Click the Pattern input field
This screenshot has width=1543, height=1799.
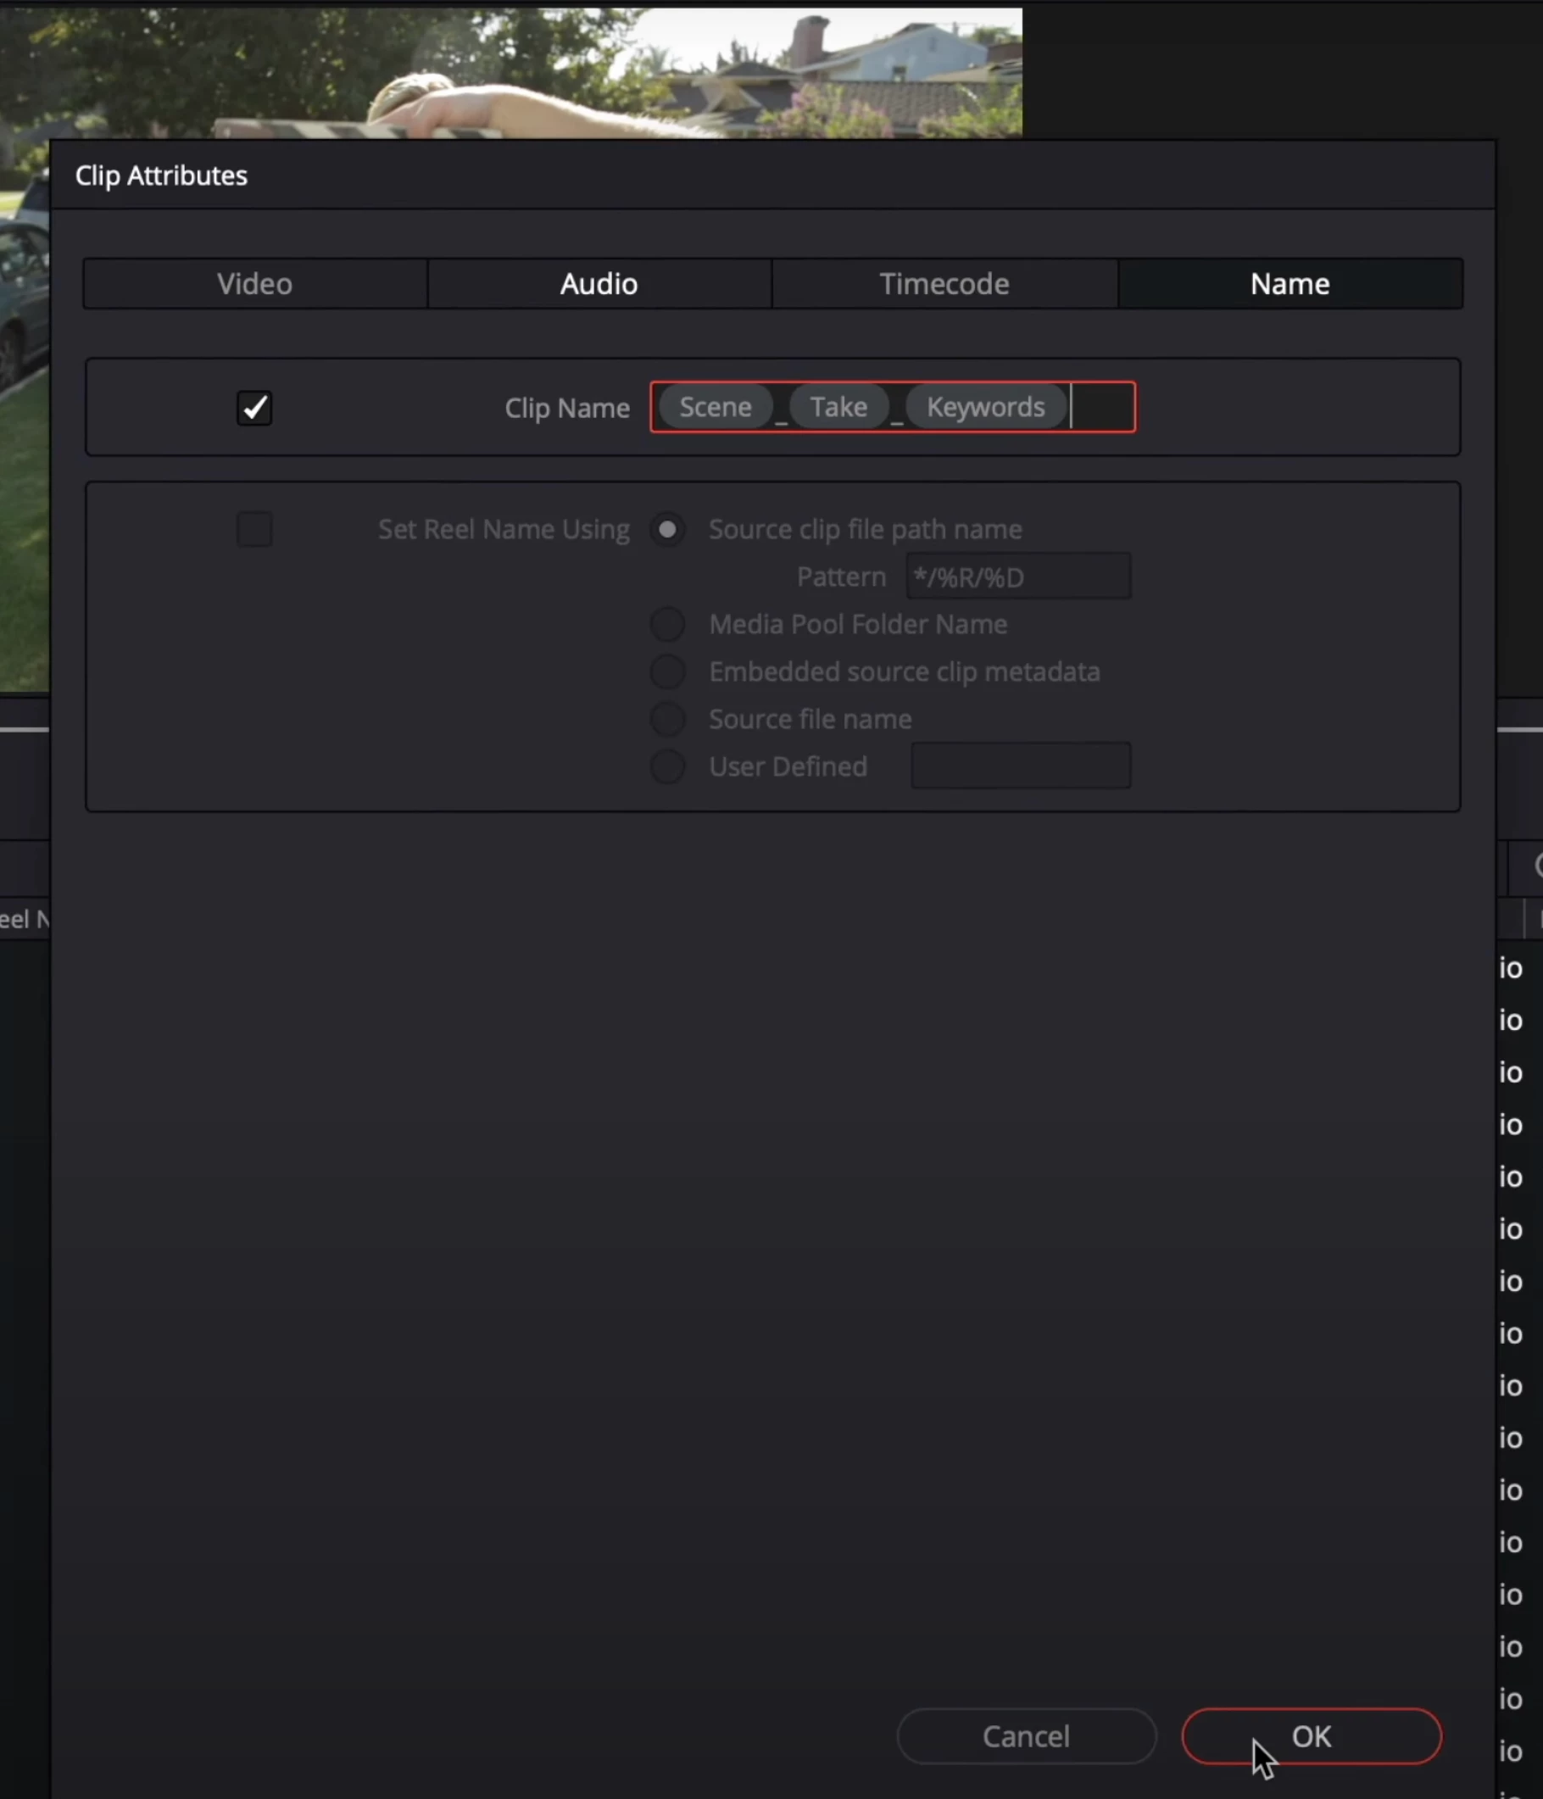point(1018,576)
